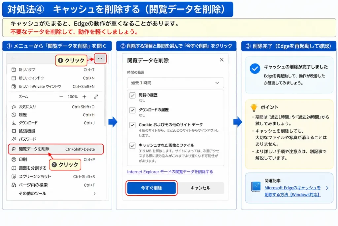This screenshot has width=338, height=226.
Task: Click the キャンセル button
Action: pyautogui.click(x=200, y=188)
